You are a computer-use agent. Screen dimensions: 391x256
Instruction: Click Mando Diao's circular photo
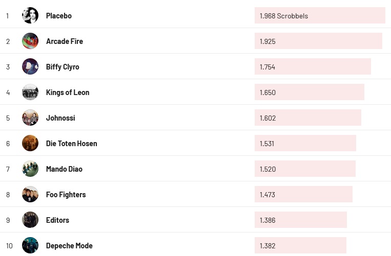coord(30,169)
